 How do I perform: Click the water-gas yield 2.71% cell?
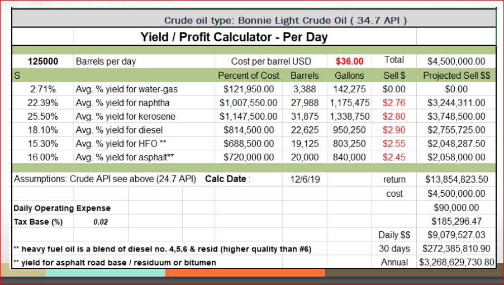point(42,89)
